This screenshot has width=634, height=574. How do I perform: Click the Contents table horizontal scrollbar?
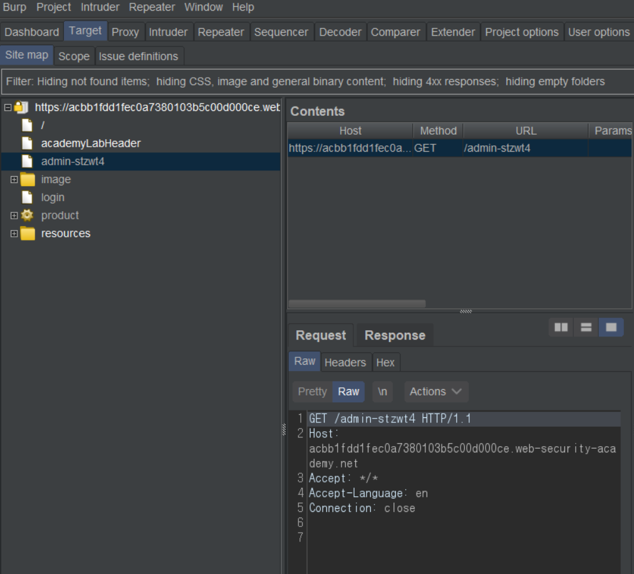(357, 304)
